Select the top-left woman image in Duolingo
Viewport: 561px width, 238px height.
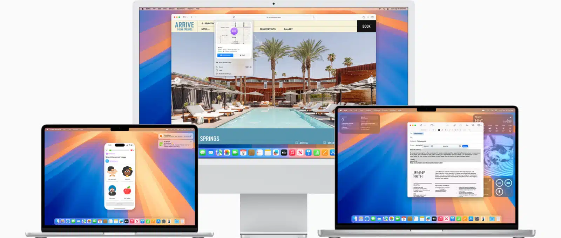tap(112, 173)
